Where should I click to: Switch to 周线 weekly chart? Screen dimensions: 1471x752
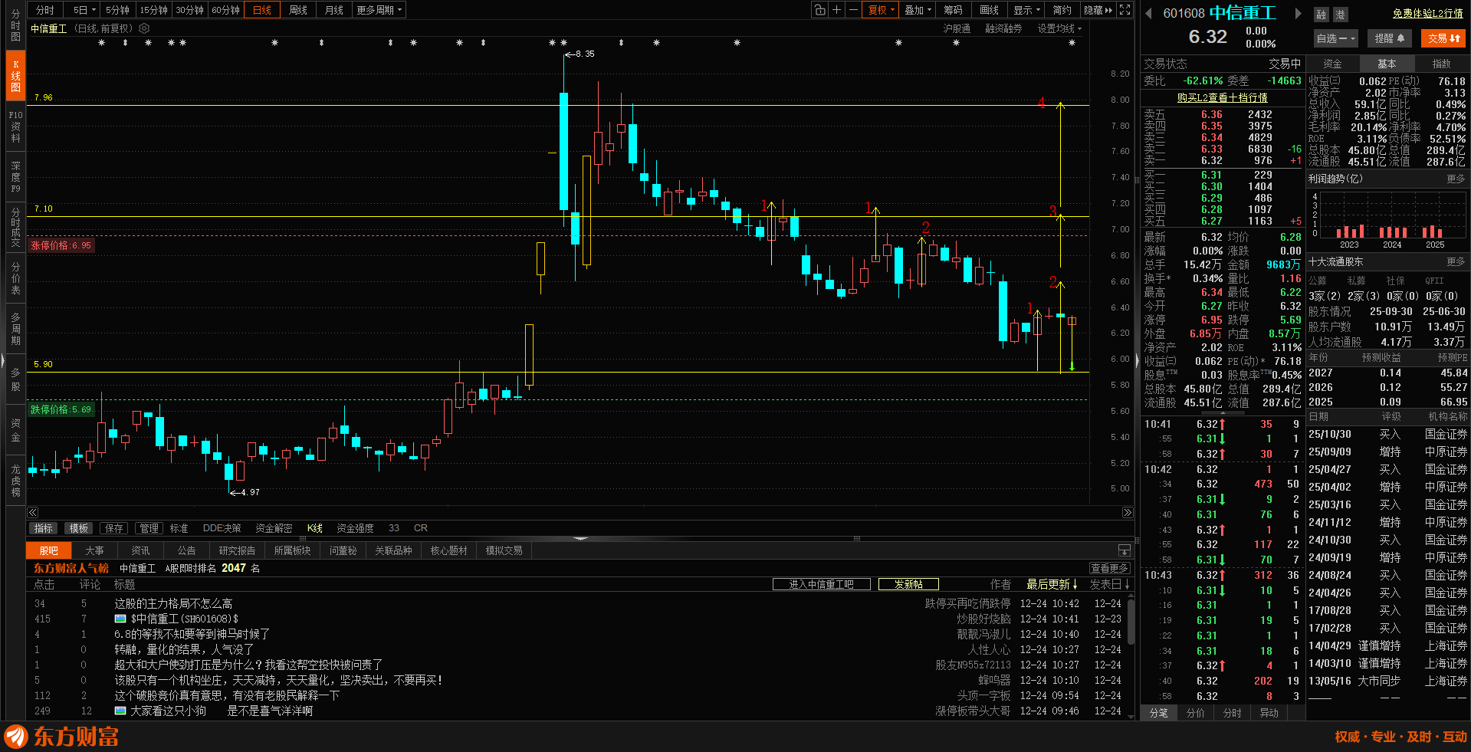(x=298, y=10)
